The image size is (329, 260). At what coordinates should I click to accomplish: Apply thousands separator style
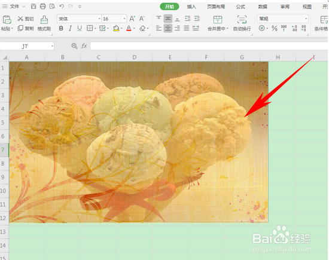tap(284, 28)
